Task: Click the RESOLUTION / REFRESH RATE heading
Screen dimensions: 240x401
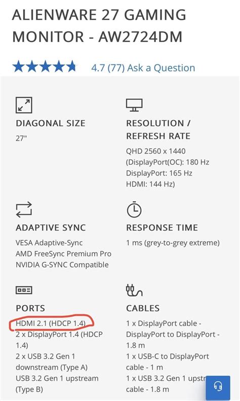Action: [x=158, y=129]
